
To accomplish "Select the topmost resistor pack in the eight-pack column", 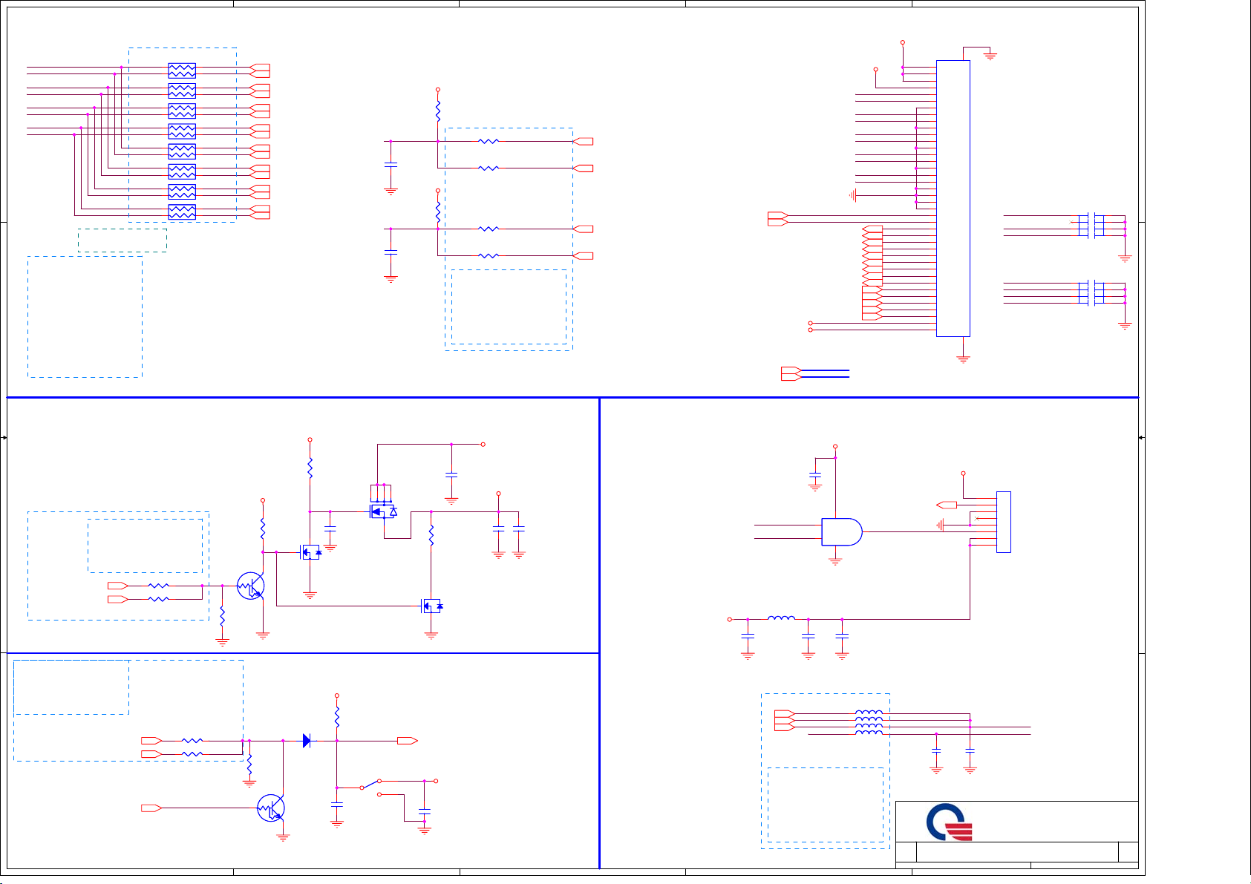I will coord(182,71).
